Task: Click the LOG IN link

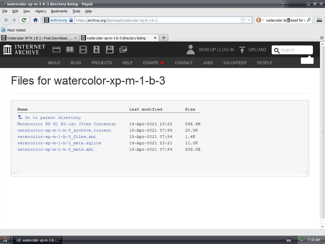Action: [x=227, y=50]
